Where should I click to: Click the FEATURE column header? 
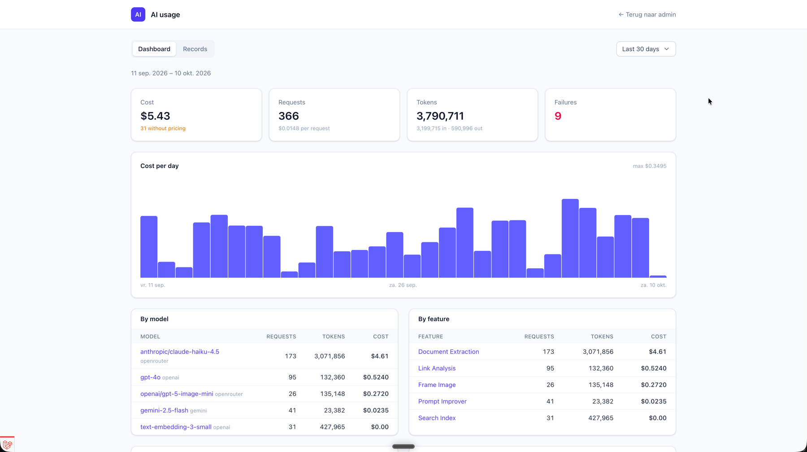[x=430, y=336]
